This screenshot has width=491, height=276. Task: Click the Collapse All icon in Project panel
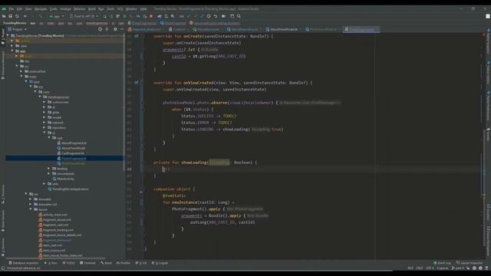tap(107, 29)
